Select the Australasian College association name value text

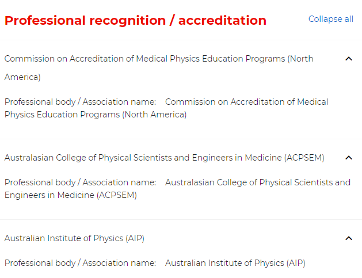pyautogui.click(x=257, y=182)
